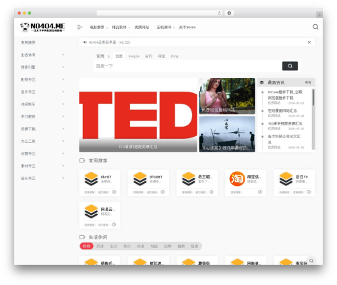Viewport: 337px width, 285px height.
Task: Open the 各大科技公司论文汇总 news item
Action: click(284, 139)
